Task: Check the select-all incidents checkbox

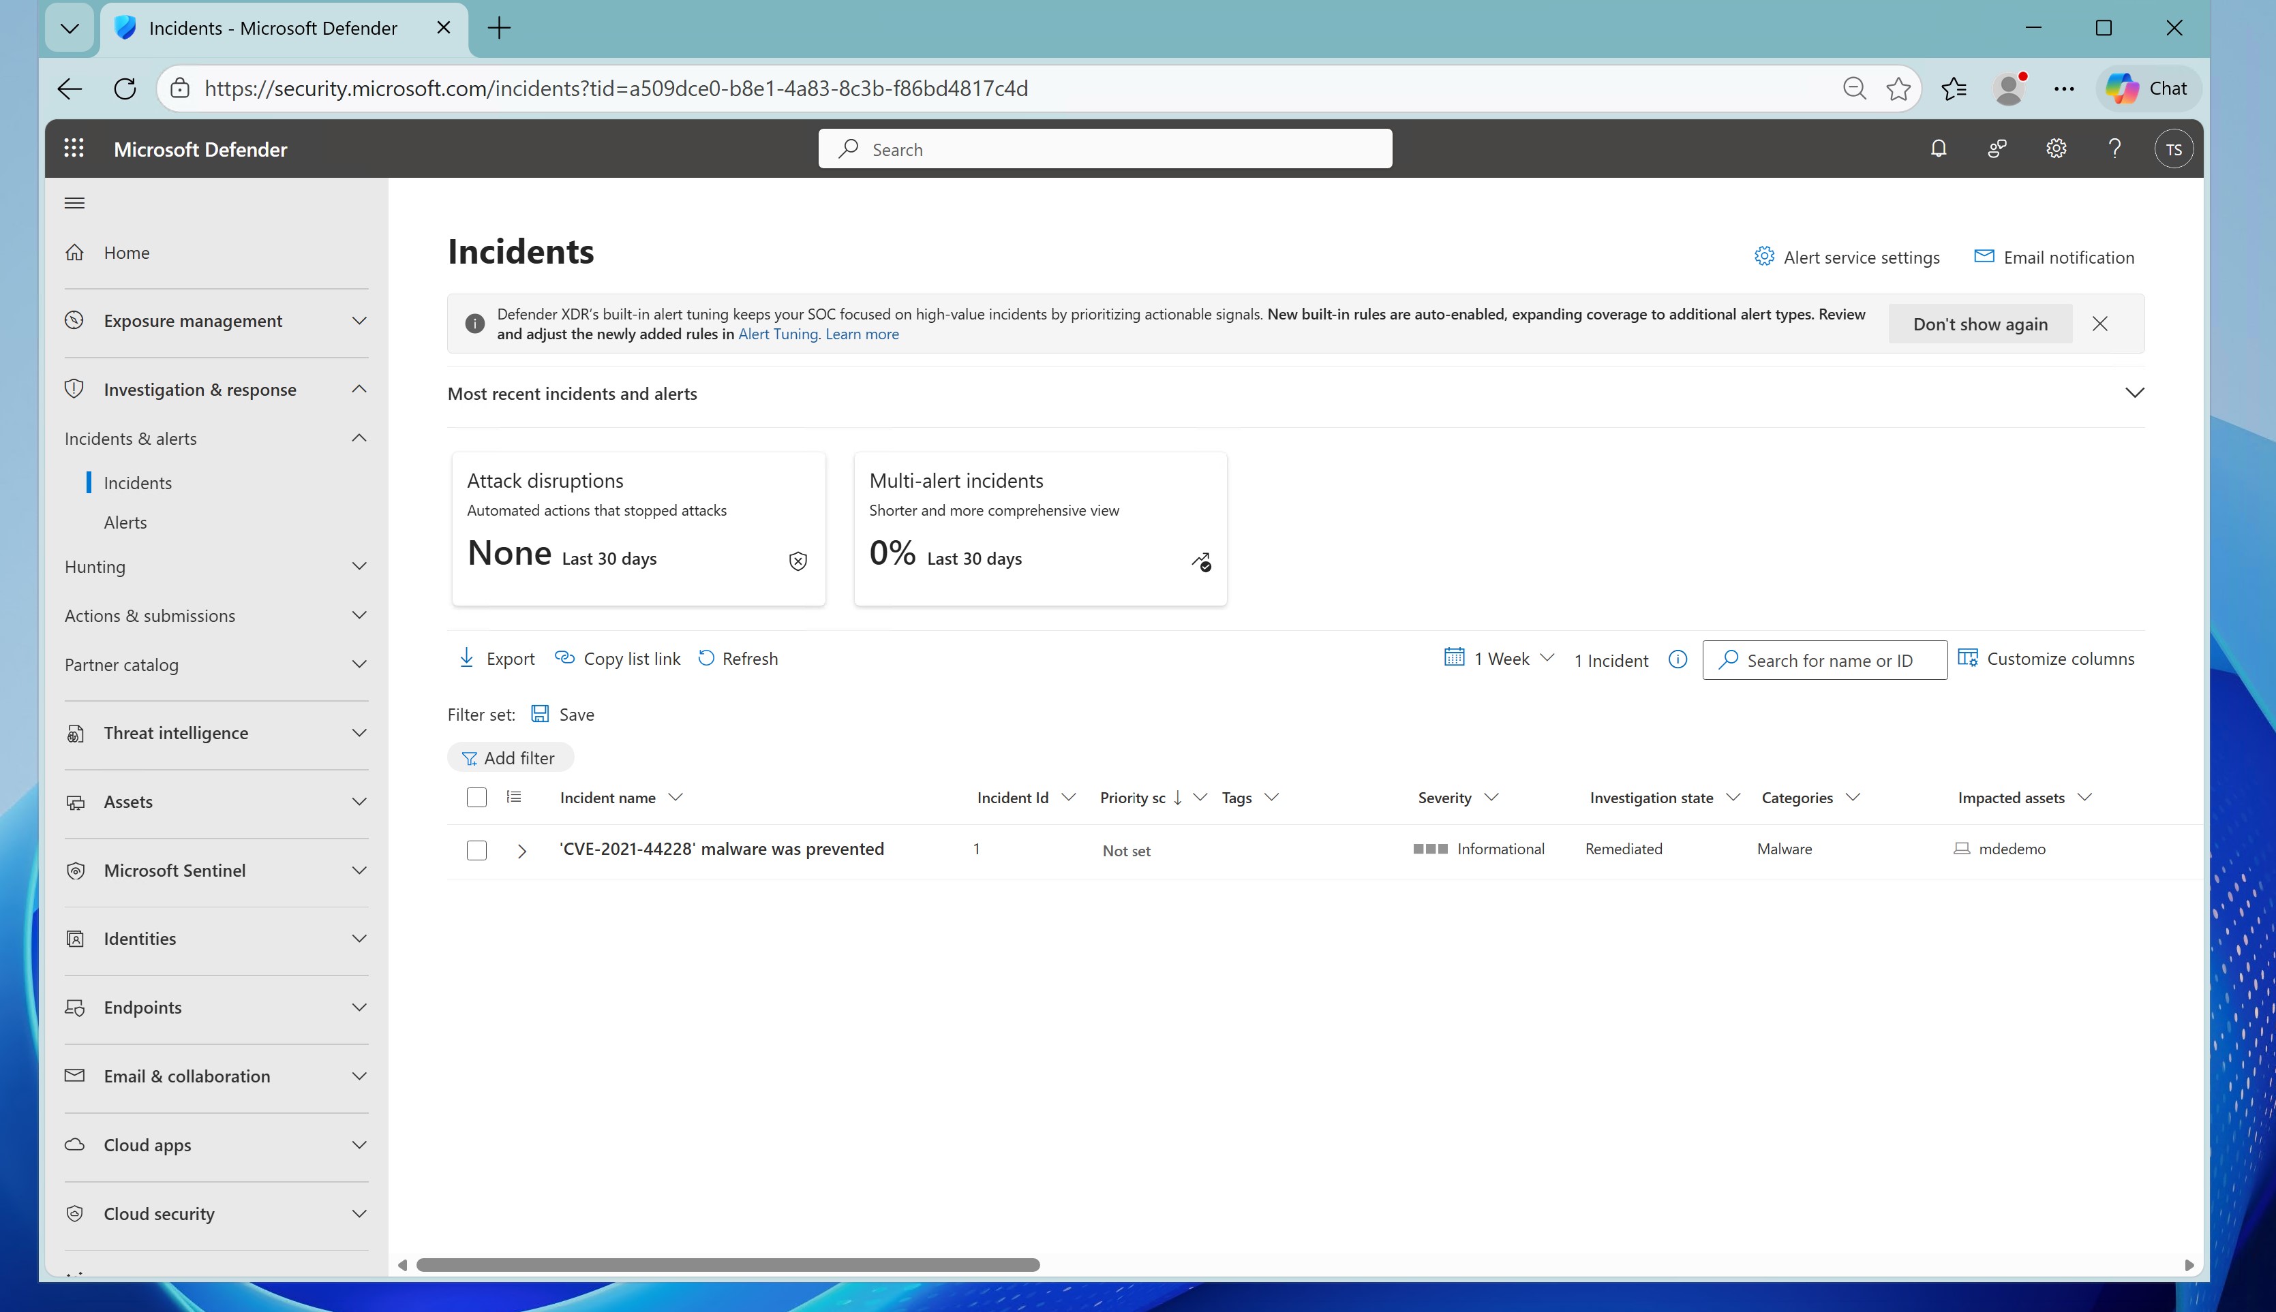Action: click(477, 798)
